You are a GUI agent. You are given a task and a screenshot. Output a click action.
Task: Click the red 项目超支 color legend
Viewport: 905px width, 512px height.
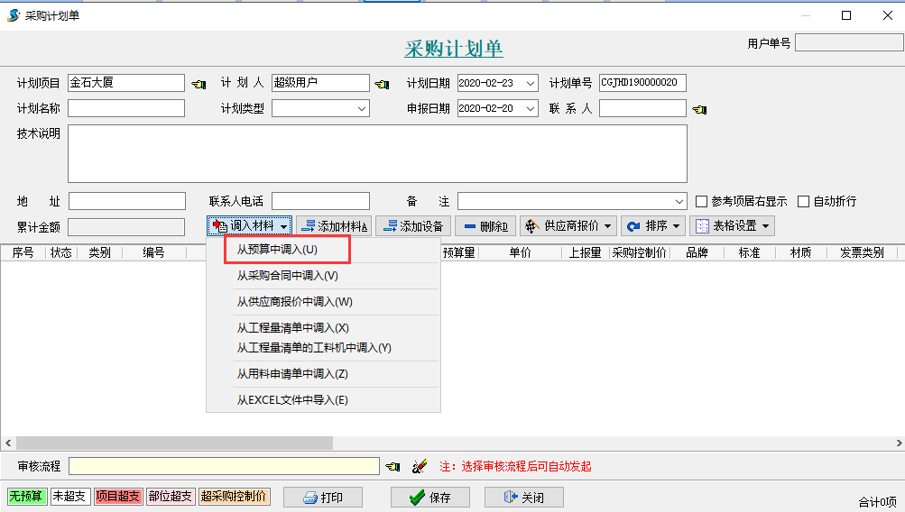(x=117, y=496)
